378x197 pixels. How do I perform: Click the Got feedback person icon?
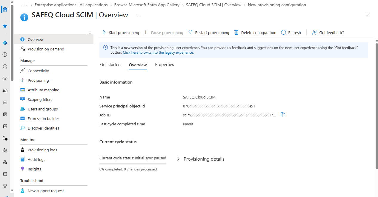(315, 33)
